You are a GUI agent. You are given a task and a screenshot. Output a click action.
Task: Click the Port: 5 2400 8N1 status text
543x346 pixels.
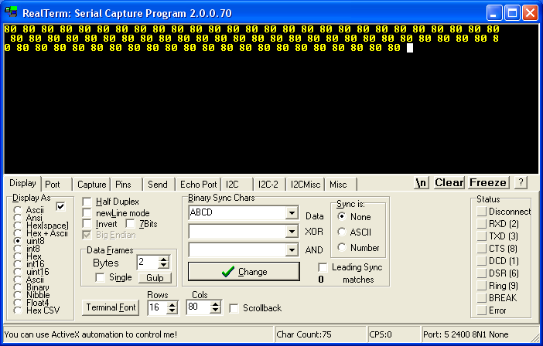click(466, 334)
